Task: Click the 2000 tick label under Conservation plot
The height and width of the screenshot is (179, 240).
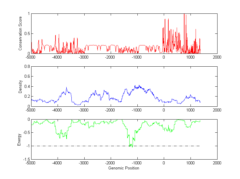Action: [217, 57]
